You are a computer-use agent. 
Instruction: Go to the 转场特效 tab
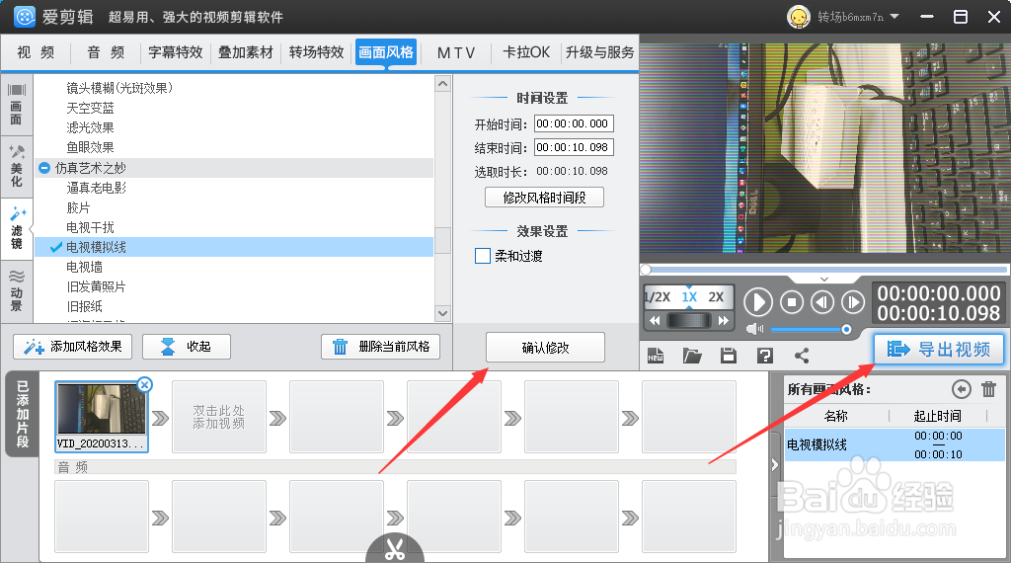pos(316,52)
